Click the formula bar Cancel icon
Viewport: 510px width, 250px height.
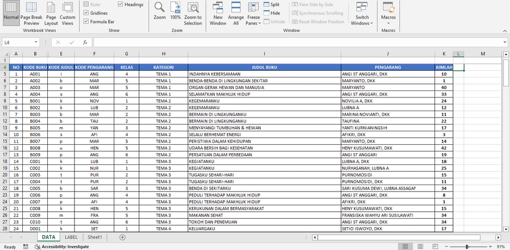[58, 43]
